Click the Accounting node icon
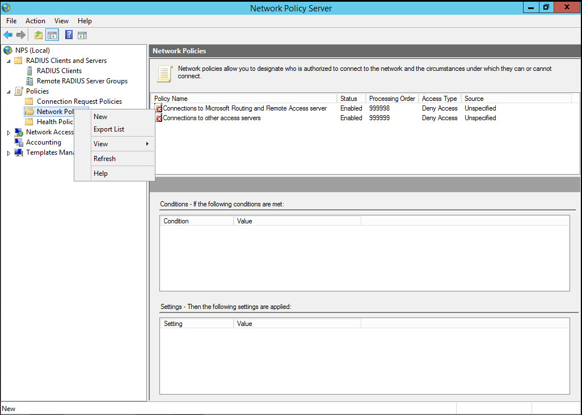 point(19,142)
